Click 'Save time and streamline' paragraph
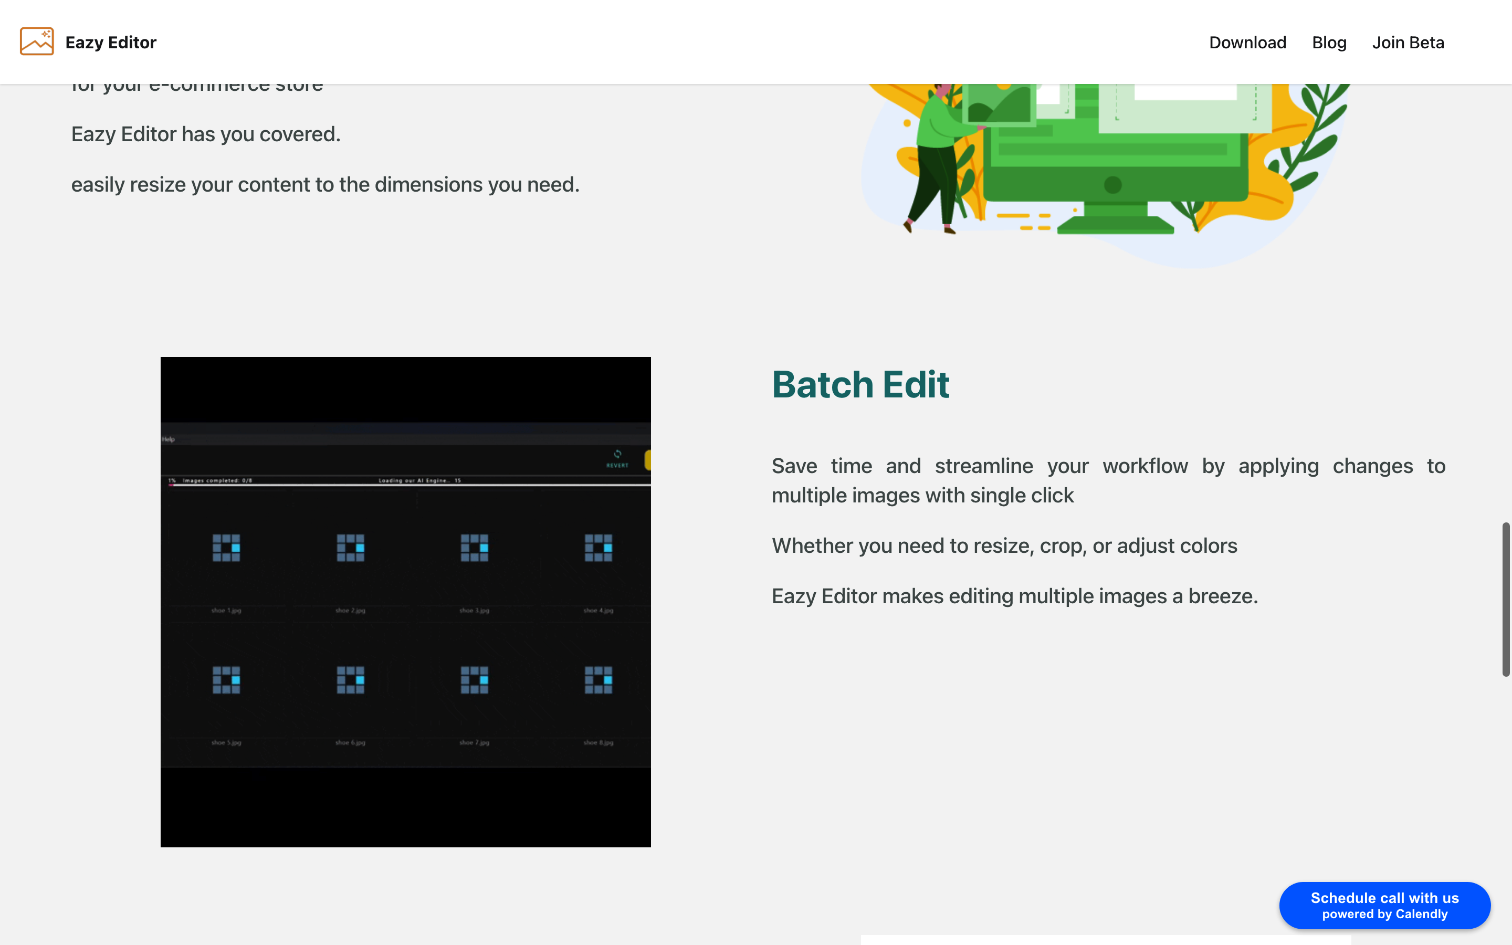 pos(1108,480)
